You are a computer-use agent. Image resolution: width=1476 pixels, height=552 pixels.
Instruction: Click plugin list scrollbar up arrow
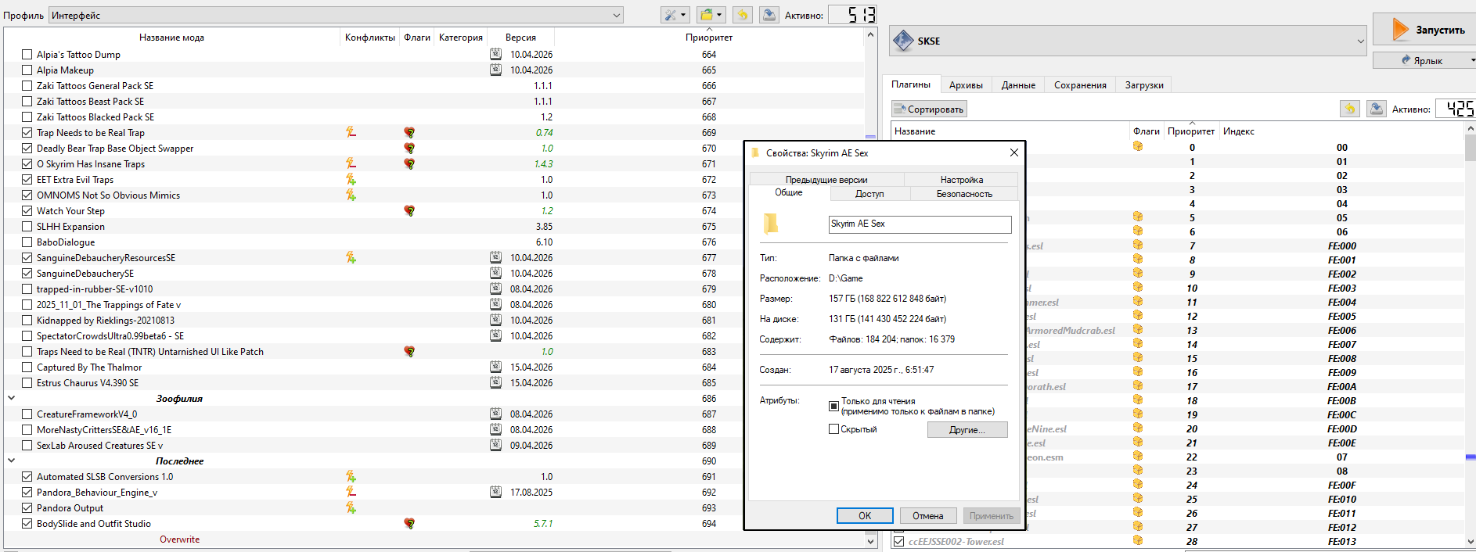(x=1470, y=128)
